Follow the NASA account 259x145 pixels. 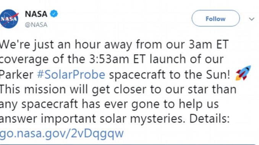215,18
